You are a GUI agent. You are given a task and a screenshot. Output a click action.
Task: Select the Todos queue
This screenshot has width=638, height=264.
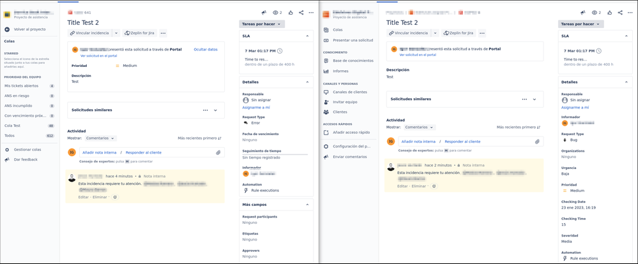tap(29, 136)
